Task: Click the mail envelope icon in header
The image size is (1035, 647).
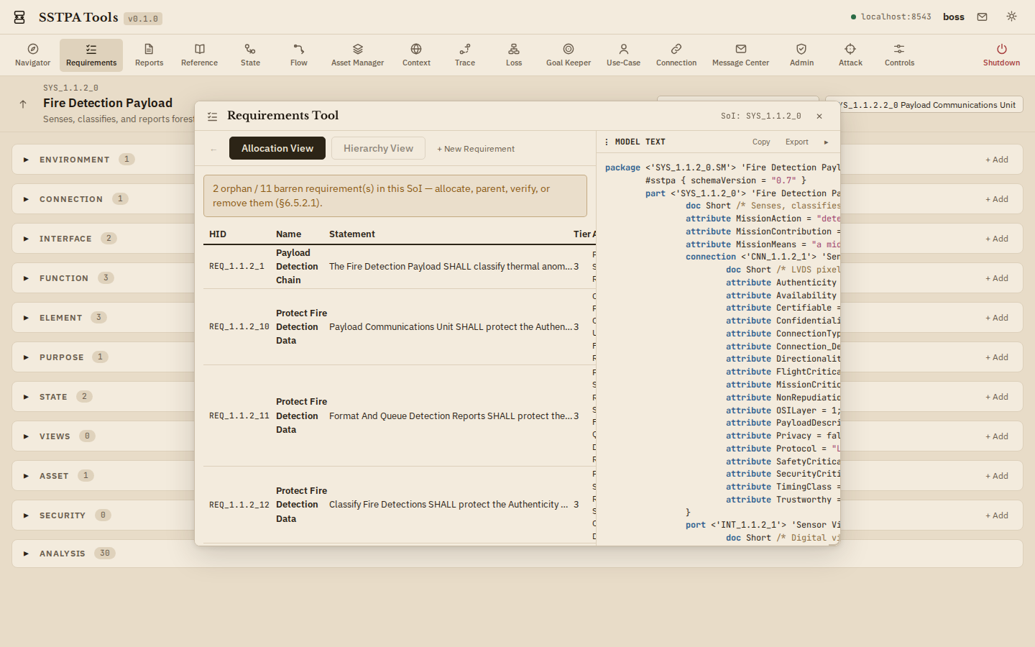Action: [982, 17]
